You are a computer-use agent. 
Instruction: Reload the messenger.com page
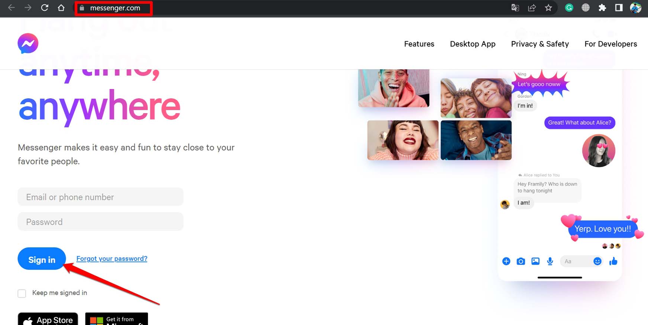pos(45,8)
